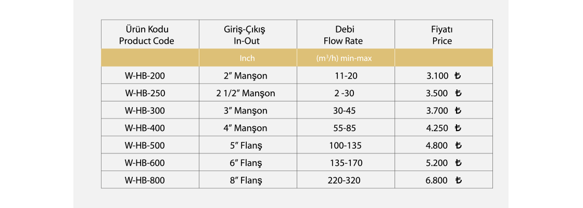Click the lira symbol next to 3.500
Viewport: 583px width, 208px height.
coord(458,94)
